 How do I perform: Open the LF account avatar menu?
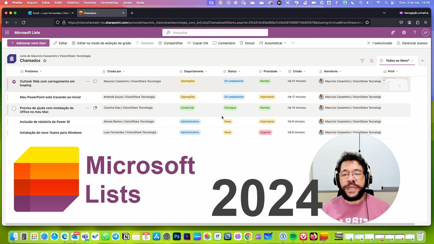(x=426, y=33)
